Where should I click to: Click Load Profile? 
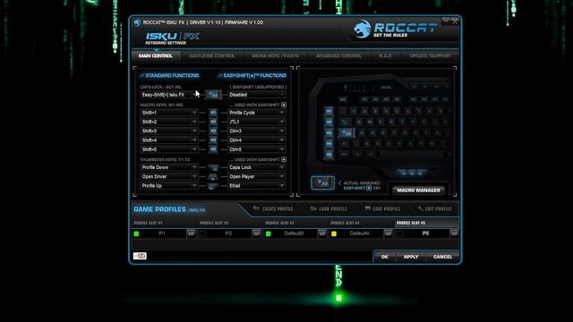(329, 208)
